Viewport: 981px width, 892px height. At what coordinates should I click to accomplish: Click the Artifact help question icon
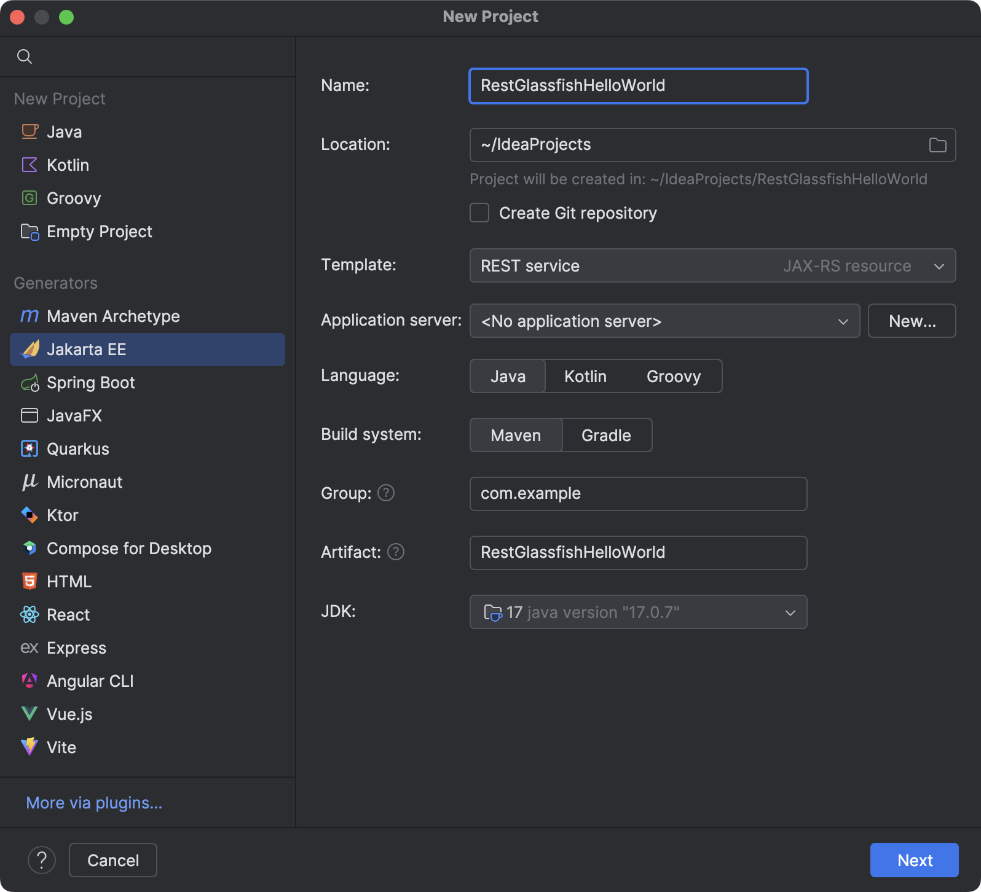396,552
